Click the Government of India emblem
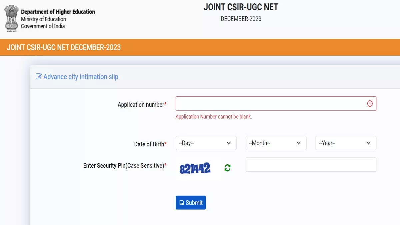 click(11, 17)
